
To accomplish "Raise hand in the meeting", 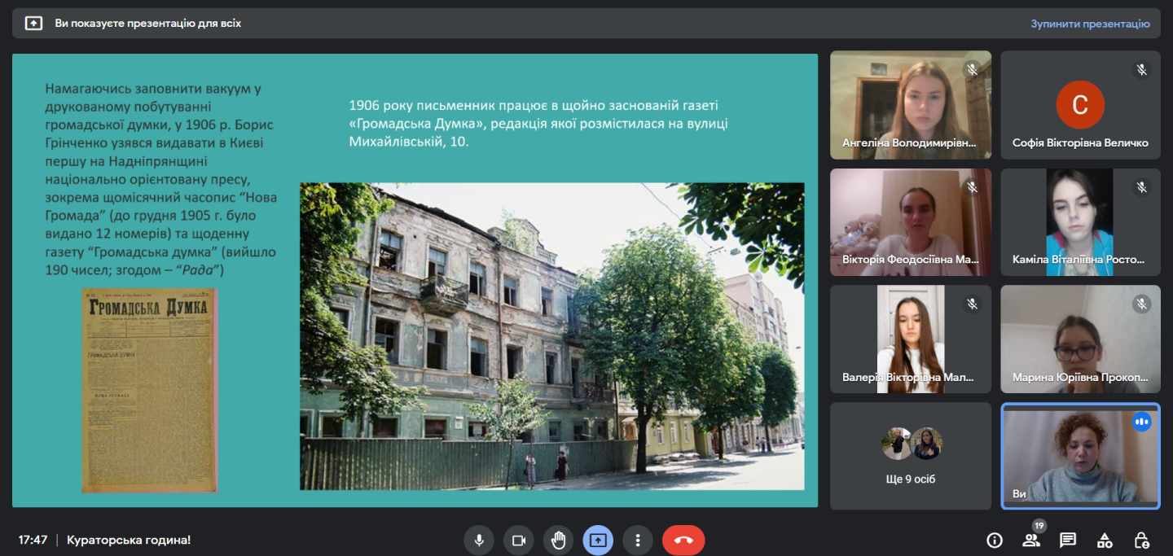I will [558, 540].
